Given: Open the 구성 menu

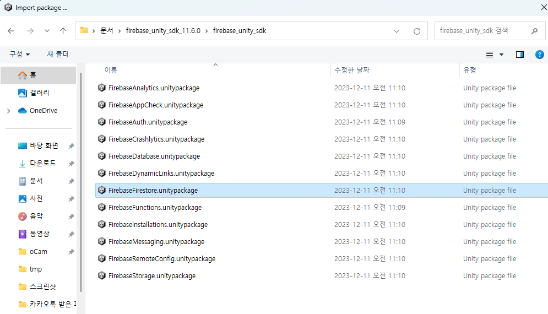Looking at the screenshot, I should pos(20,54).
